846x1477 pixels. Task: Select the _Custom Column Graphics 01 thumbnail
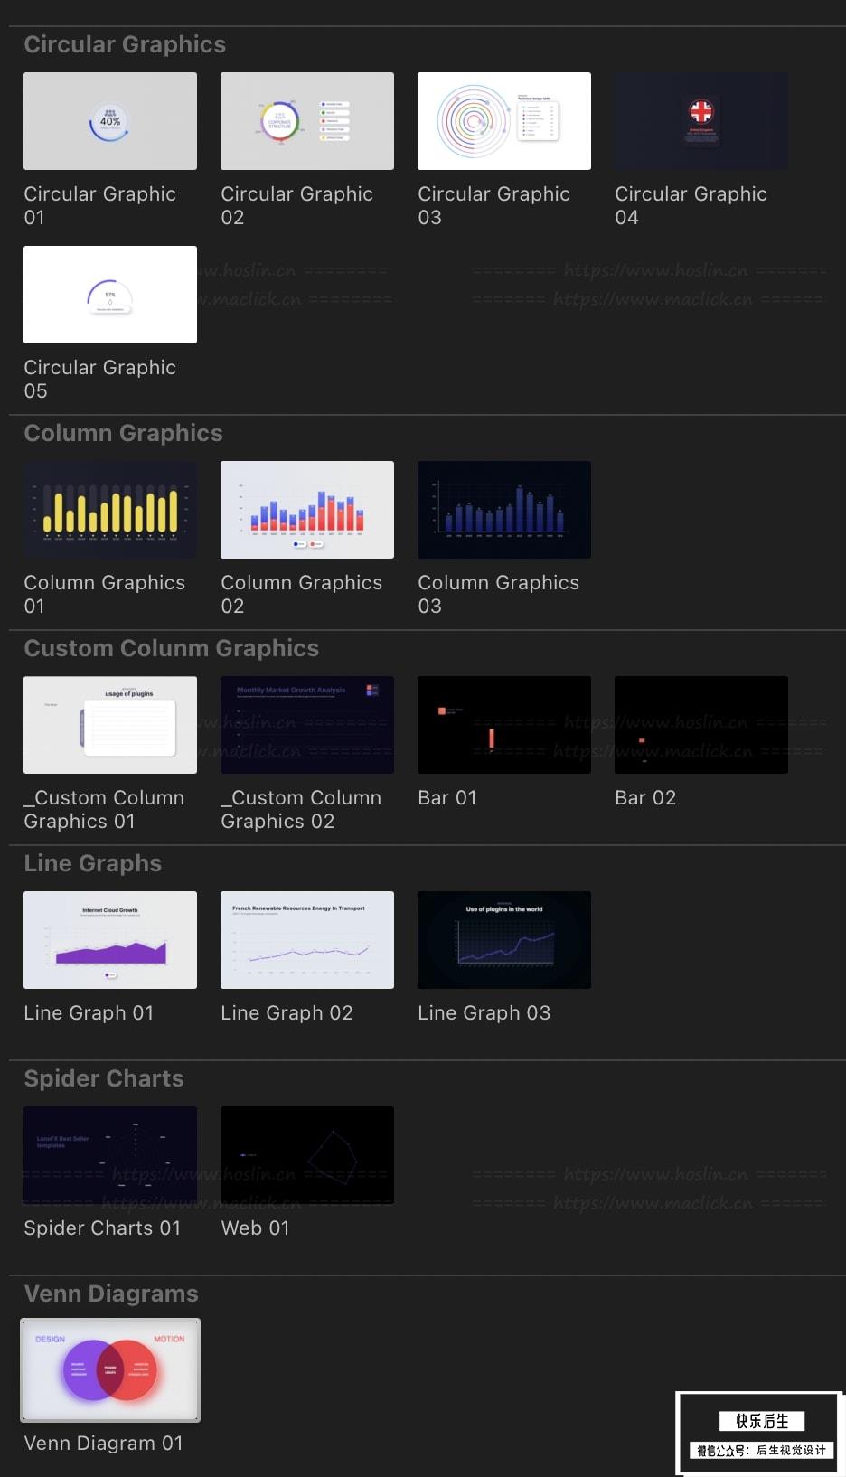pyautogui.click(x=110, y=725)
